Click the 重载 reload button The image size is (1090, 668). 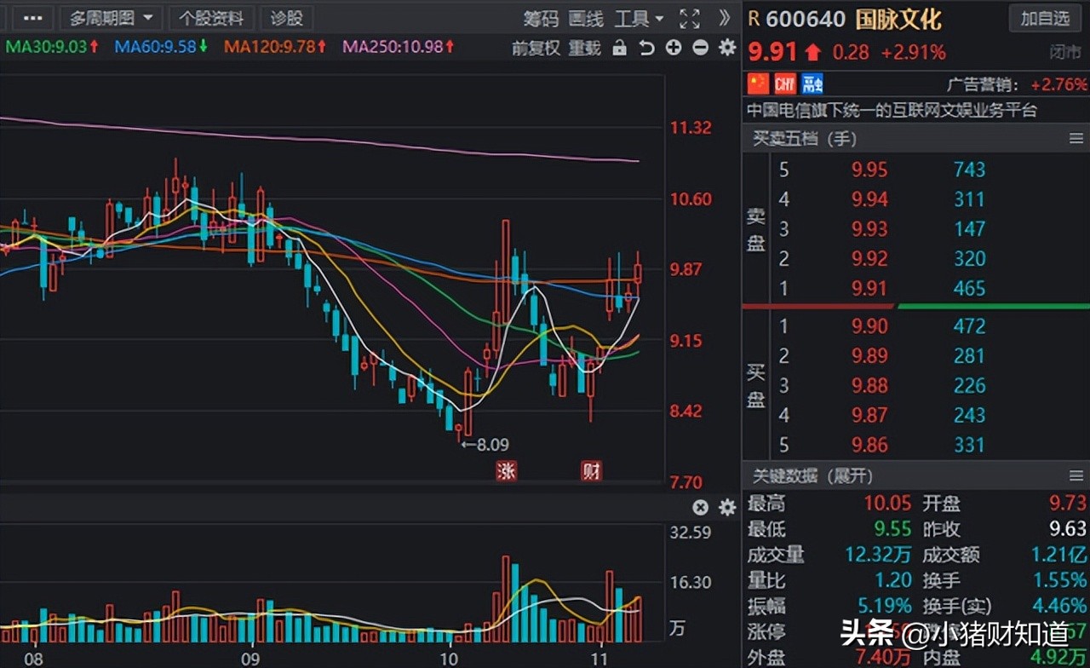[583, 49]
